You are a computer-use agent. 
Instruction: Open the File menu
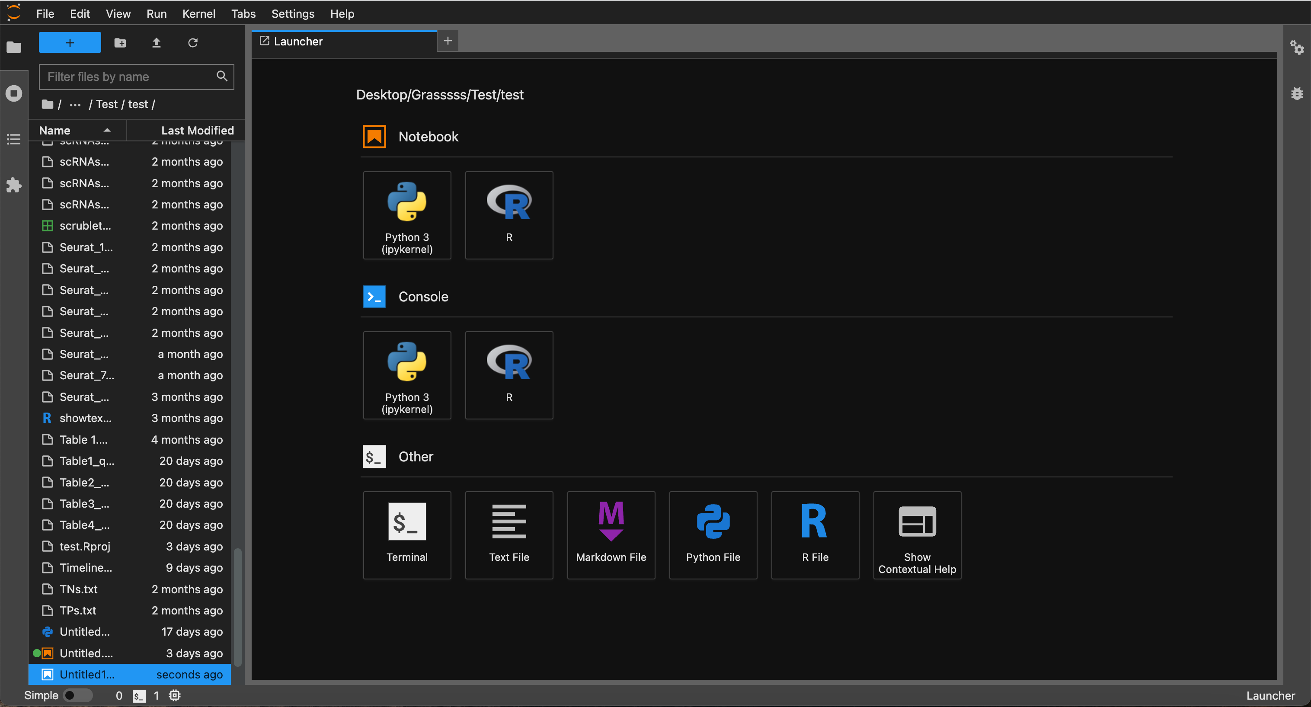[45, 14]
